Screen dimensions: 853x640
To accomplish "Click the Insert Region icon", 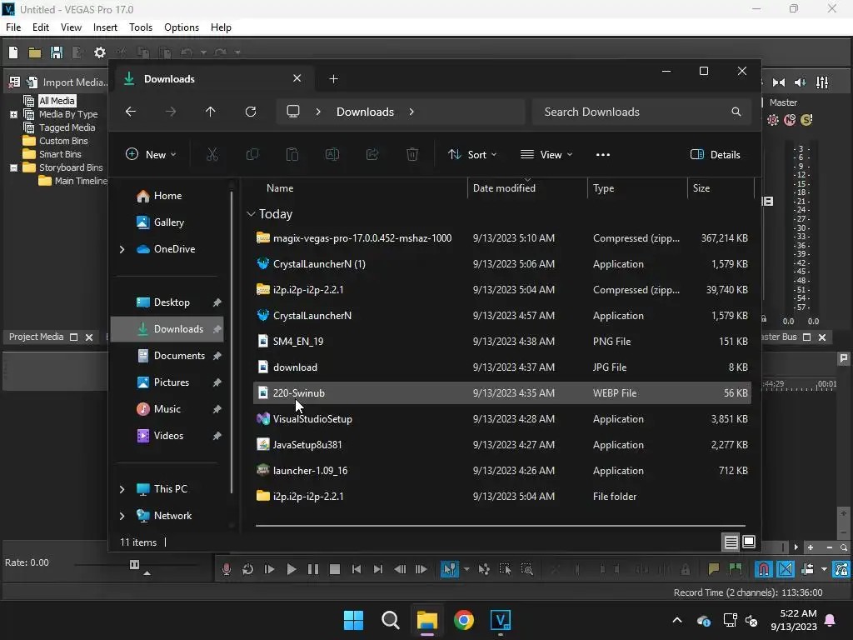I will click(x=736, y=569).
